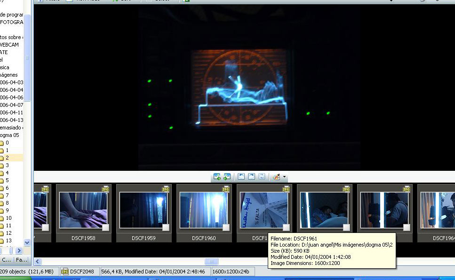Open folder 9 in the tree
The width and height of the screenshot is (455, 280).
pyautogui.click(x=7, y=211)
